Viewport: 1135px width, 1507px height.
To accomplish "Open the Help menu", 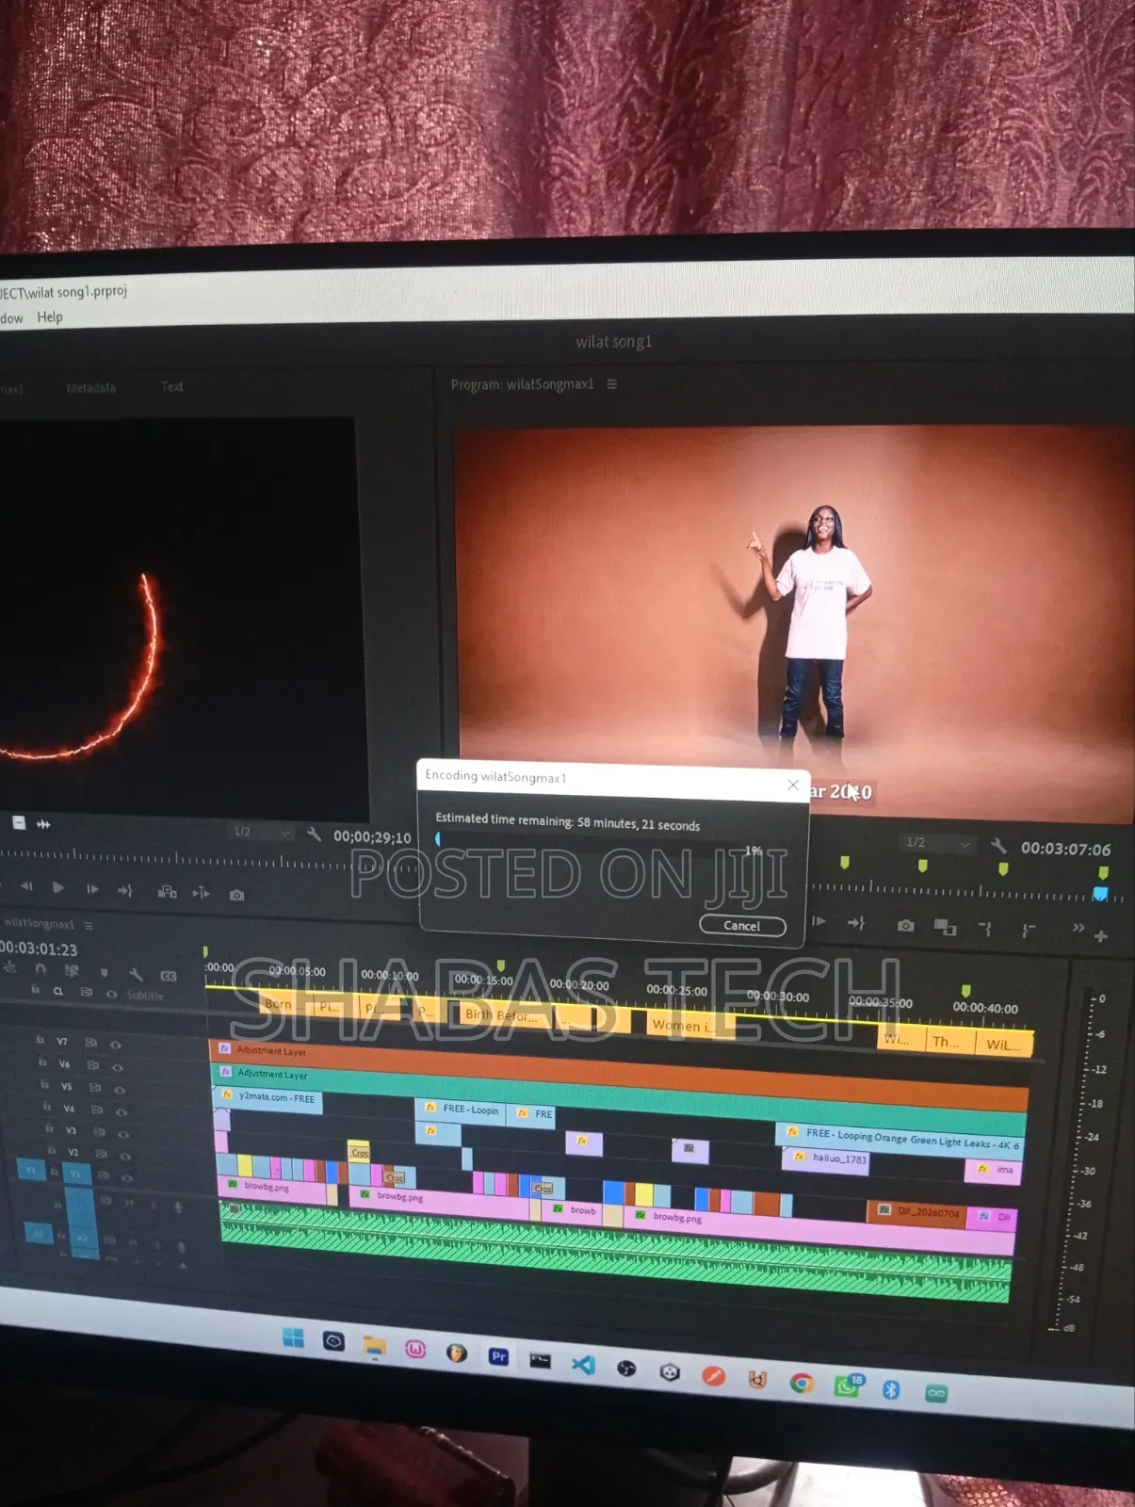I will pyautogui.click(x=50, y=317).
